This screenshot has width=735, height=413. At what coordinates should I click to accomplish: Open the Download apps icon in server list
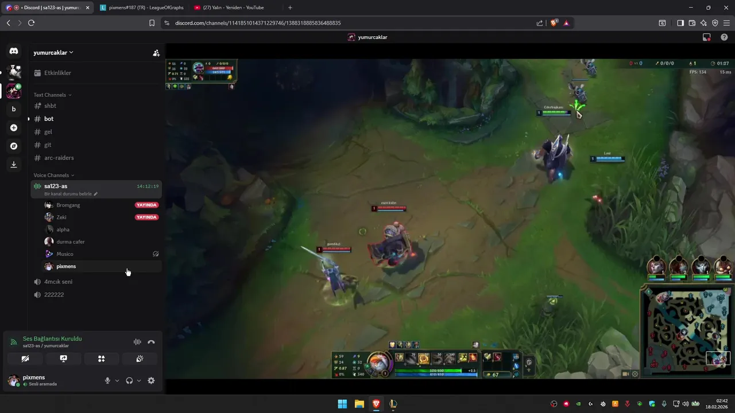(x=14, y=164)
